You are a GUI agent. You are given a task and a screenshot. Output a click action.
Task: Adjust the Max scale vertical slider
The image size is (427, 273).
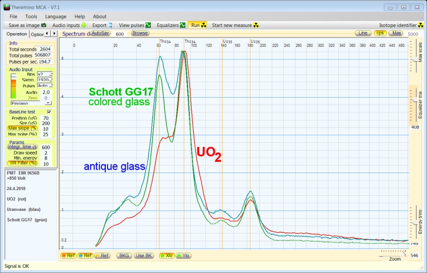(416, 59)
